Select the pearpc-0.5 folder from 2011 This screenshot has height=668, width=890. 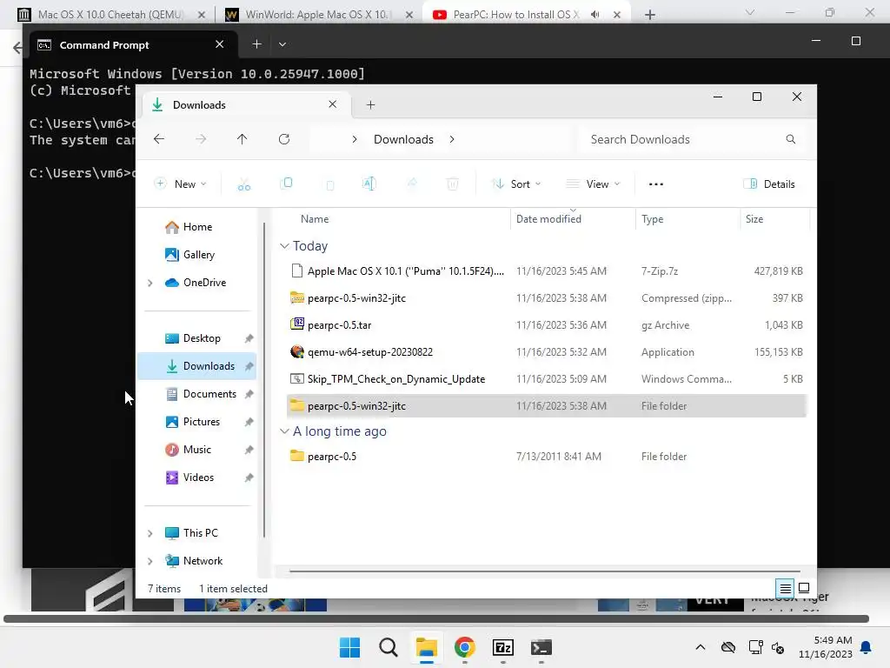tap(546, 457)
